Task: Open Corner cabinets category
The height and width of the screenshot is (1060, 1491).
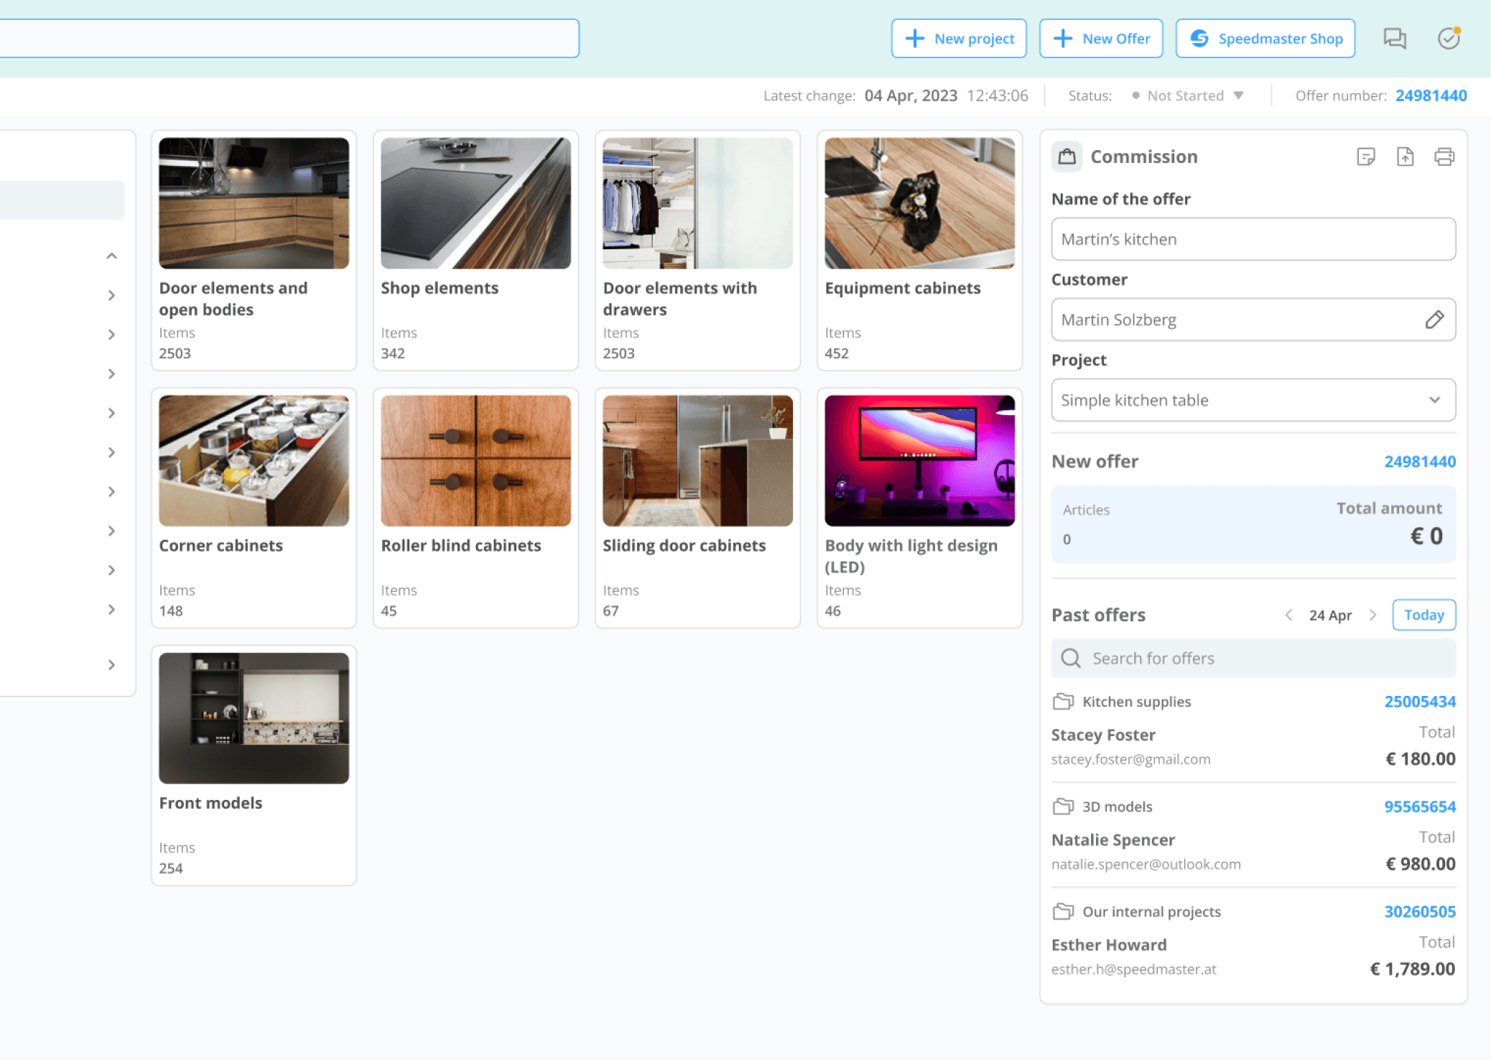Action: click(x=254, y=508)
